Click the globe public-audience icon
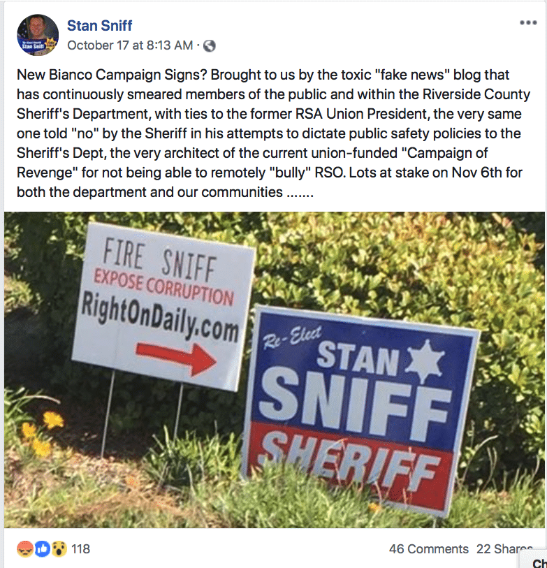The image size is (547, 568). coord(209,46)
